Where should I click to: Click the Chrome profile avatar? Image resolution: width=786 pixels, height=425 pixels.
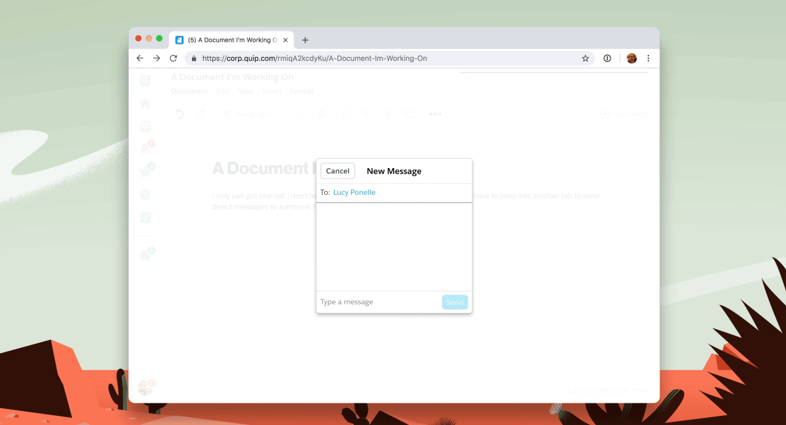coord(631,58)
